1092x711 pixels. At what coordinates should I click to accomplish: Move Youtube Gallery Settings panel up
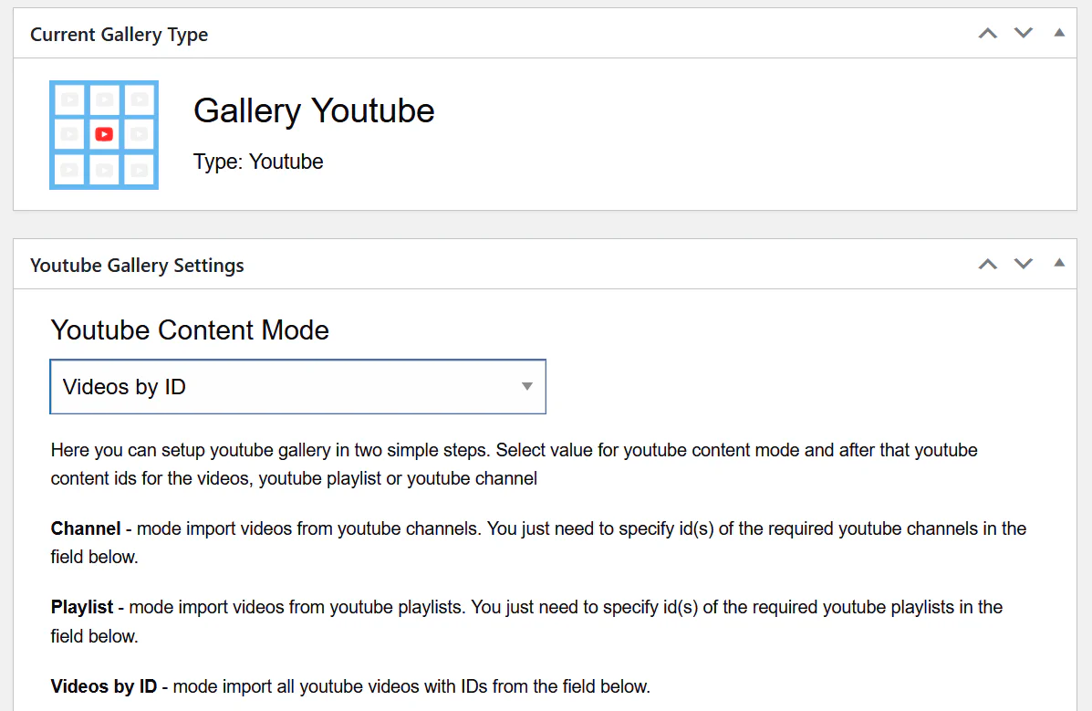click(x=987, y=264)
